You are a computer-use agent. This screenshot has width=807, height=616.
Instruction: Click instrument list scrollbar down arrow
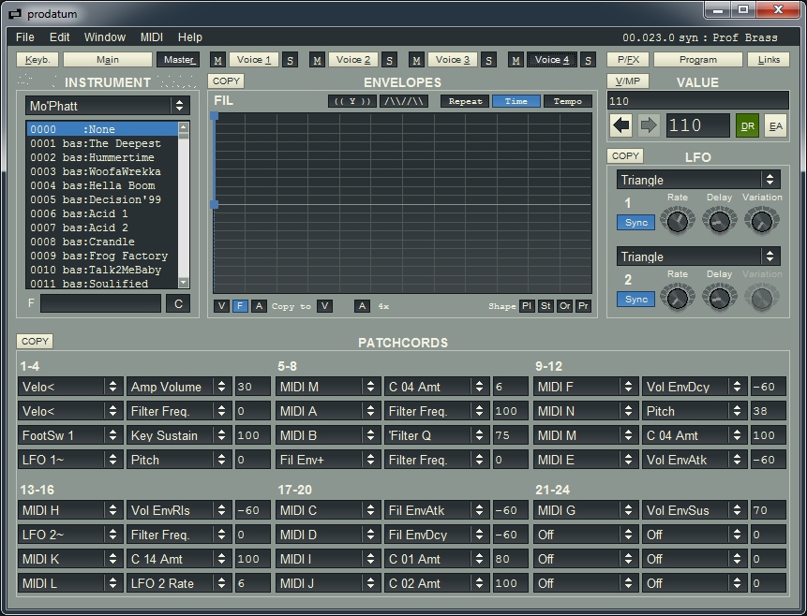pos(184,283)
